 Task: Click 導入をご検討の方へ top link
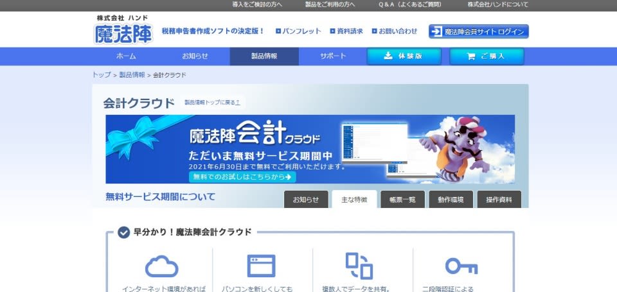(x=257, y=4)
